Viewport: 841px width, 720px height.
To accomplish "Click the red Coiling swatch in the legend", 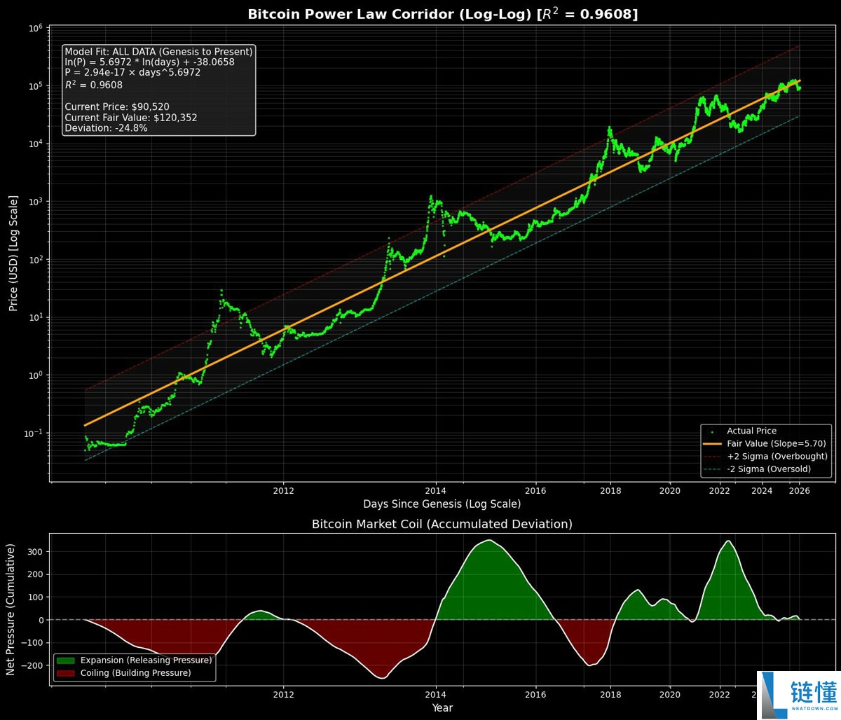I will 66,673.
